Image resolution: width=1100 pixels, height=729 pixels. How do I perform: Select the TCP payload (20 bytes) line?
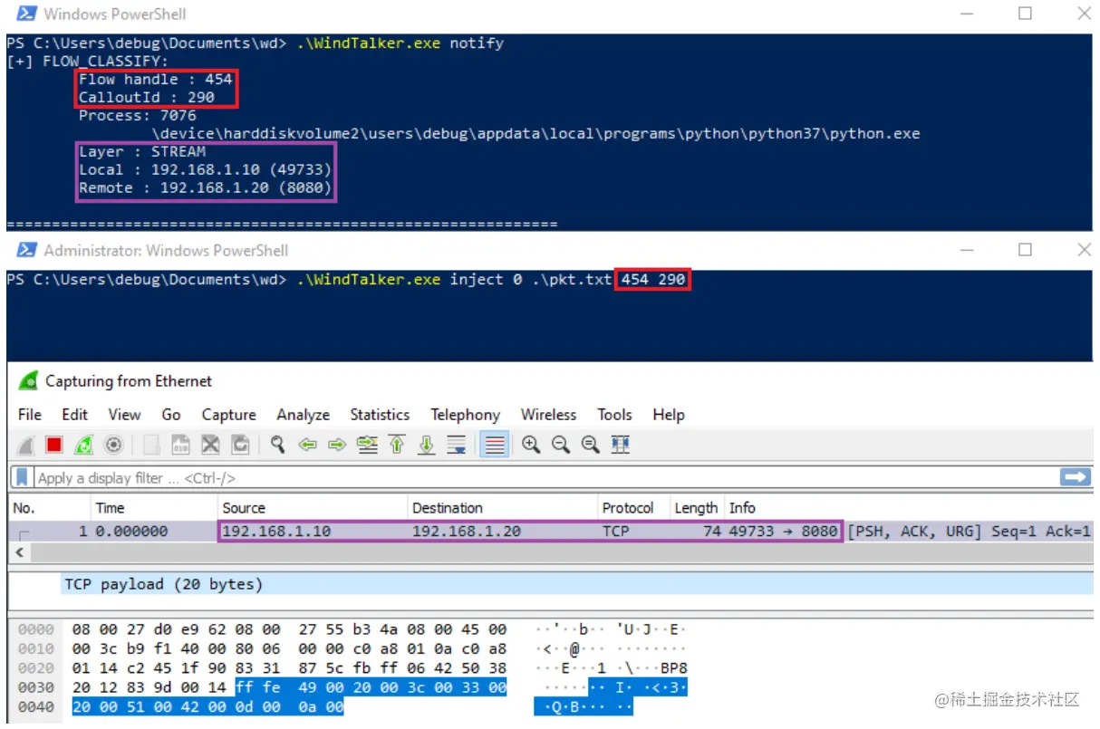(x=163, y=584)
